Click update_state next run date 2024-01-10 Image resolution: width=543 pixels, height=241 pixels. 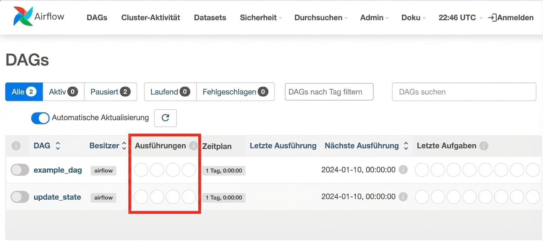coord(358,197)
